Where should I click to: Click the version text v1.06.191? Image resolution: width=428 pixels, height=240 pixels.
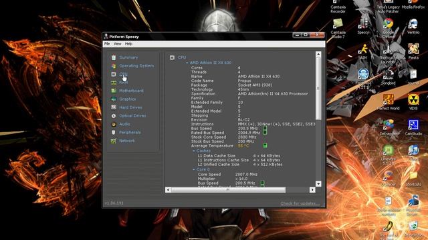(x=114, y=203)
